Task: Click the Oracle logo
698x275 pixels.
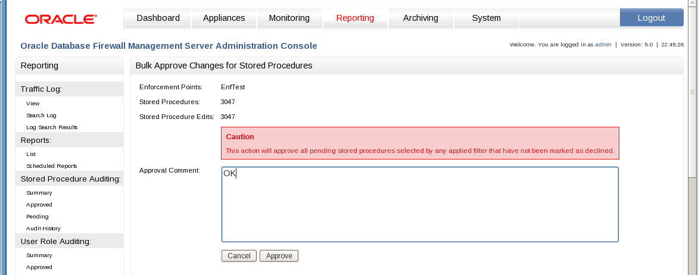Action: click(61, 19)
